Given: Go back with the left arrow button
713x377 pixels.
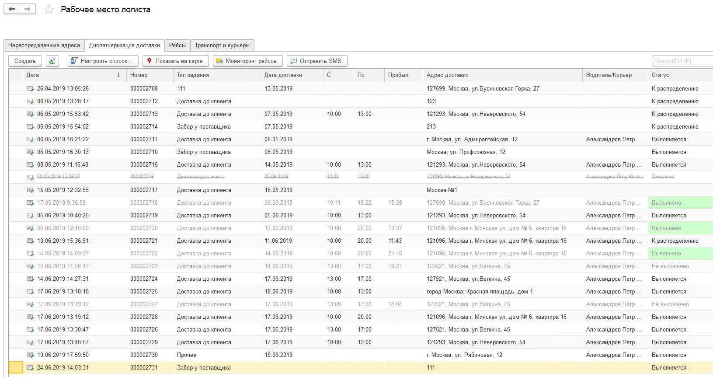Looking at the screenshot, I should [x=12, y=9].
